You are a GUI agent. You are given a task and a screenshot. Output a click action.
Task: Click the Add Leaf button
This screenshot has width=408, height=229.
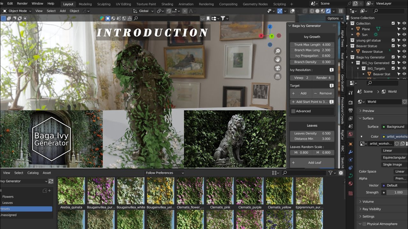click(x=312, y=163)
